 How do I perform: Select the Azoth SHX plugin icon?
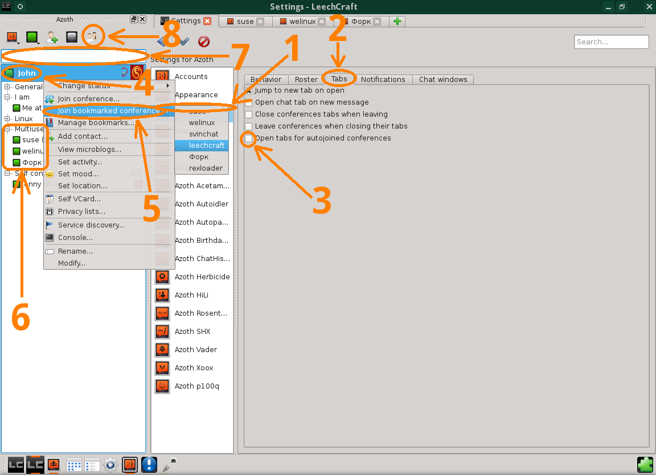162,331
